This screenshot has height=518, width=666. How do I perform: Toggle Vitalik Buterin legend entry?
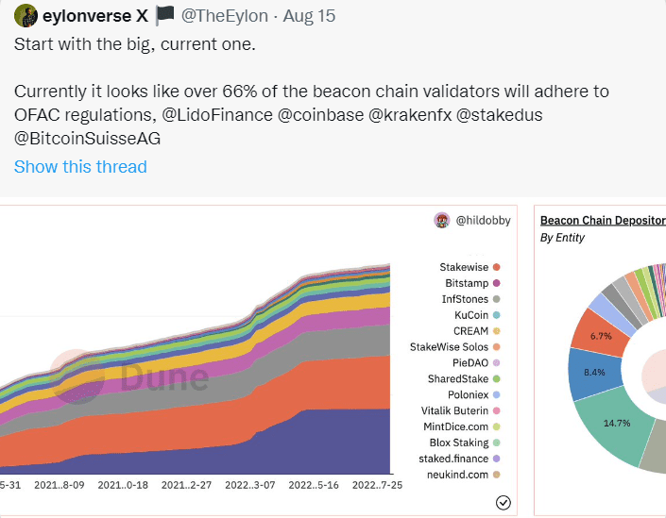click(x=460, y=410)
